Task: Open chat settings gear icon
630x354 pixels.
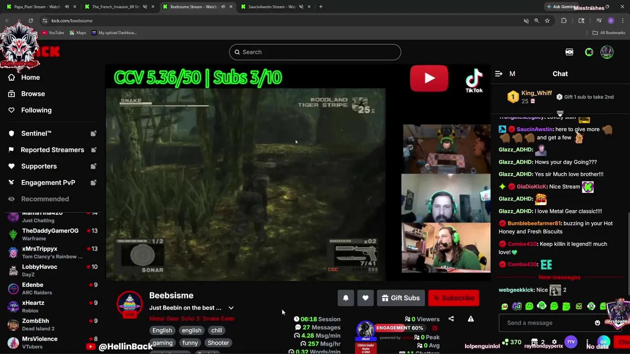Action: pyautogui.click(x=554, y=342)
